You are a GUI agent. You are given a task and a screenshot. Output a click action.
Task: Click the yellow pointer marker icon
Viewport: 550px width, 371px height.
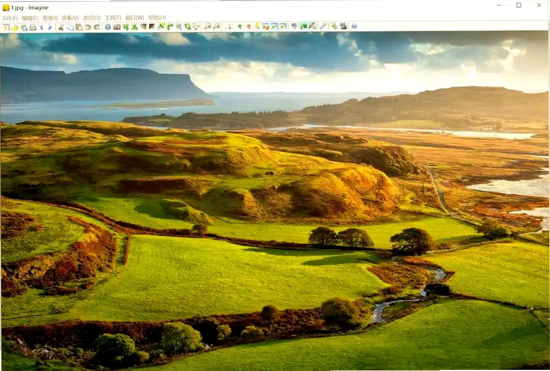pyautogui.click(x=257, y=27)
